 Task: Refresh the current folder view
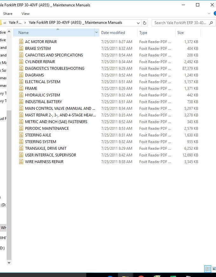pyautogui.click(x=145, y=23)
